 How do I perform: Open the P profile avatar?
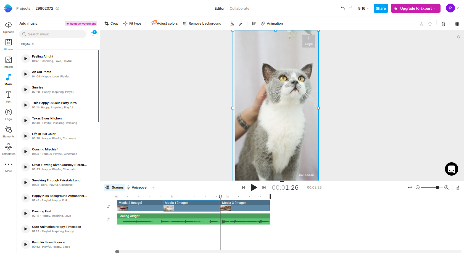tap(450, 8)
